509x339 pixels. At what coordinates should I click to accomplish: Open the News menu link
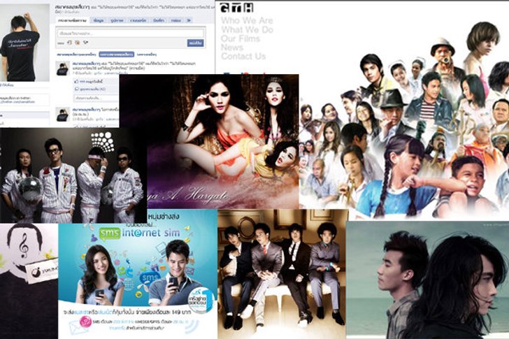pyautogui.click(x=232, y=48)
